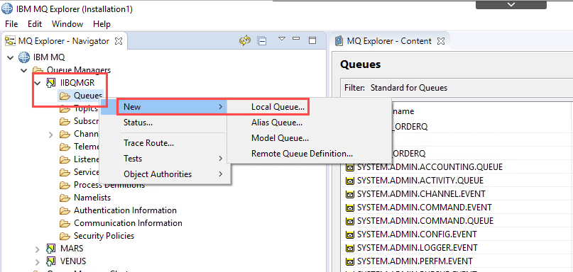This screenshot has height=272, width=573.
Task: Choose Model Queue... from the submenu
Action: pyautogui.click(x=280, y=139)
